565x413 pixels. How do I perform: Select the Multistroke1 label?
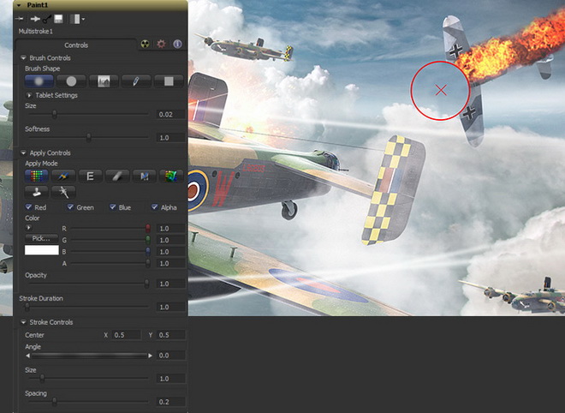(x=36, y=32)
